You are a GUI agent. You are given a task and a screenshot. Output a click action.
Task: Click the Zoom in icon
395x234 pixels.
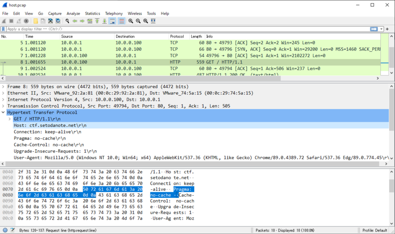[131, 21]
